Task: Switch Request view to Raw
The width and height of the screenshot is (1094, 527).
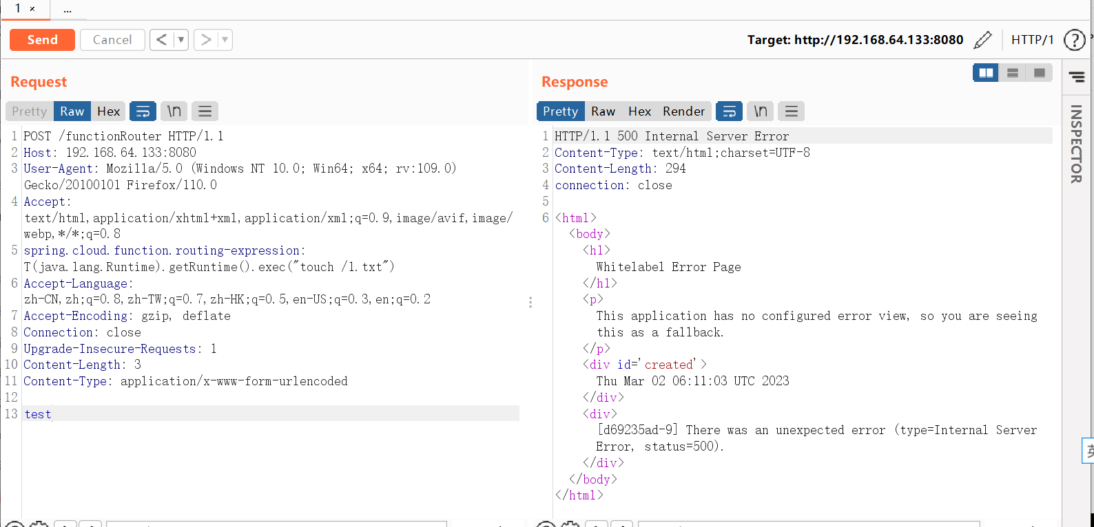Action: click(72, 111)
